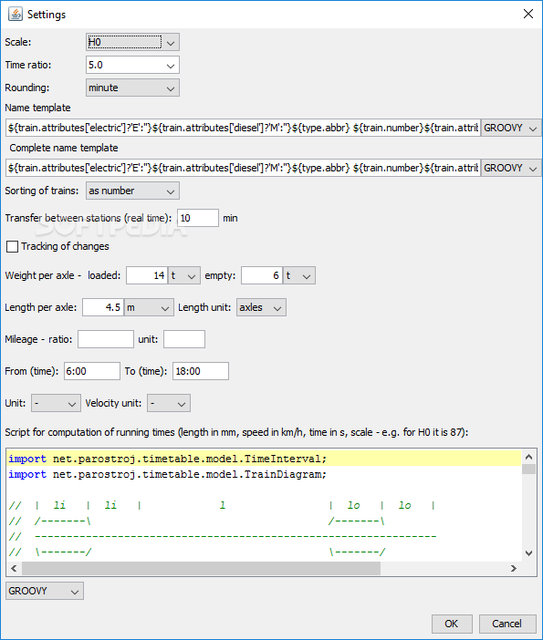Click the Name template text field
Image resolution: width=543 pixels, height=640 pixels.
tap(243, 128)
